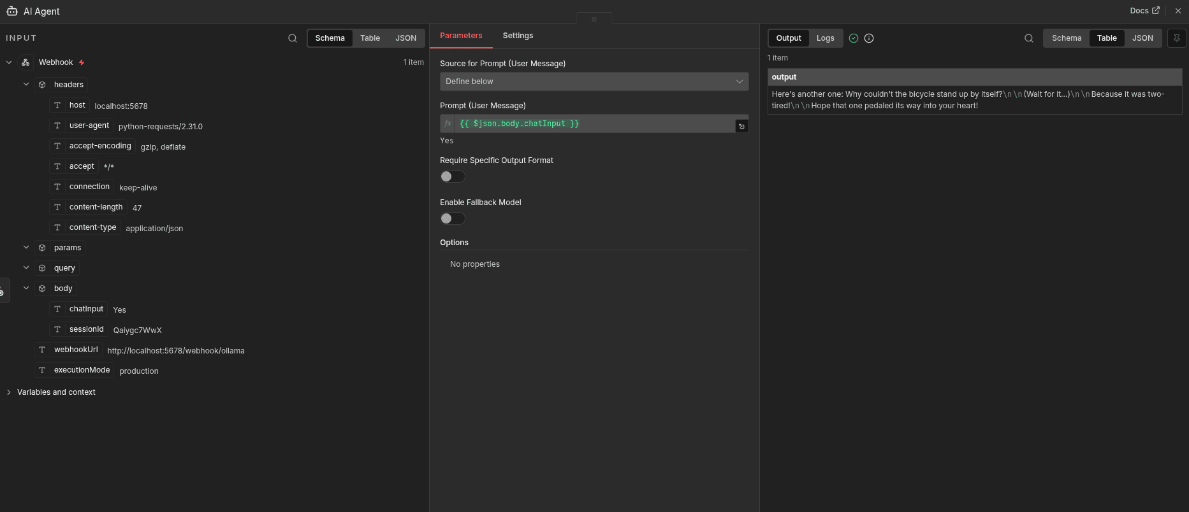1189x512 pixels.
Task: Click the accept field type icon
Action: [57, 166]
